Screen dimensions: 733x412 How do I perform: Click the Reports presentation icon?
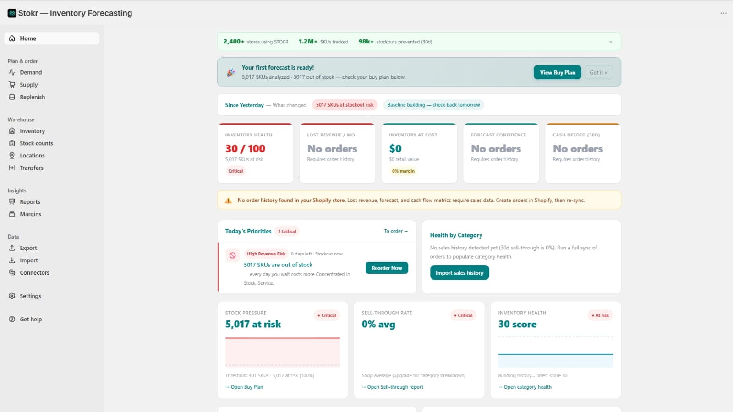(x=12, y=202)
